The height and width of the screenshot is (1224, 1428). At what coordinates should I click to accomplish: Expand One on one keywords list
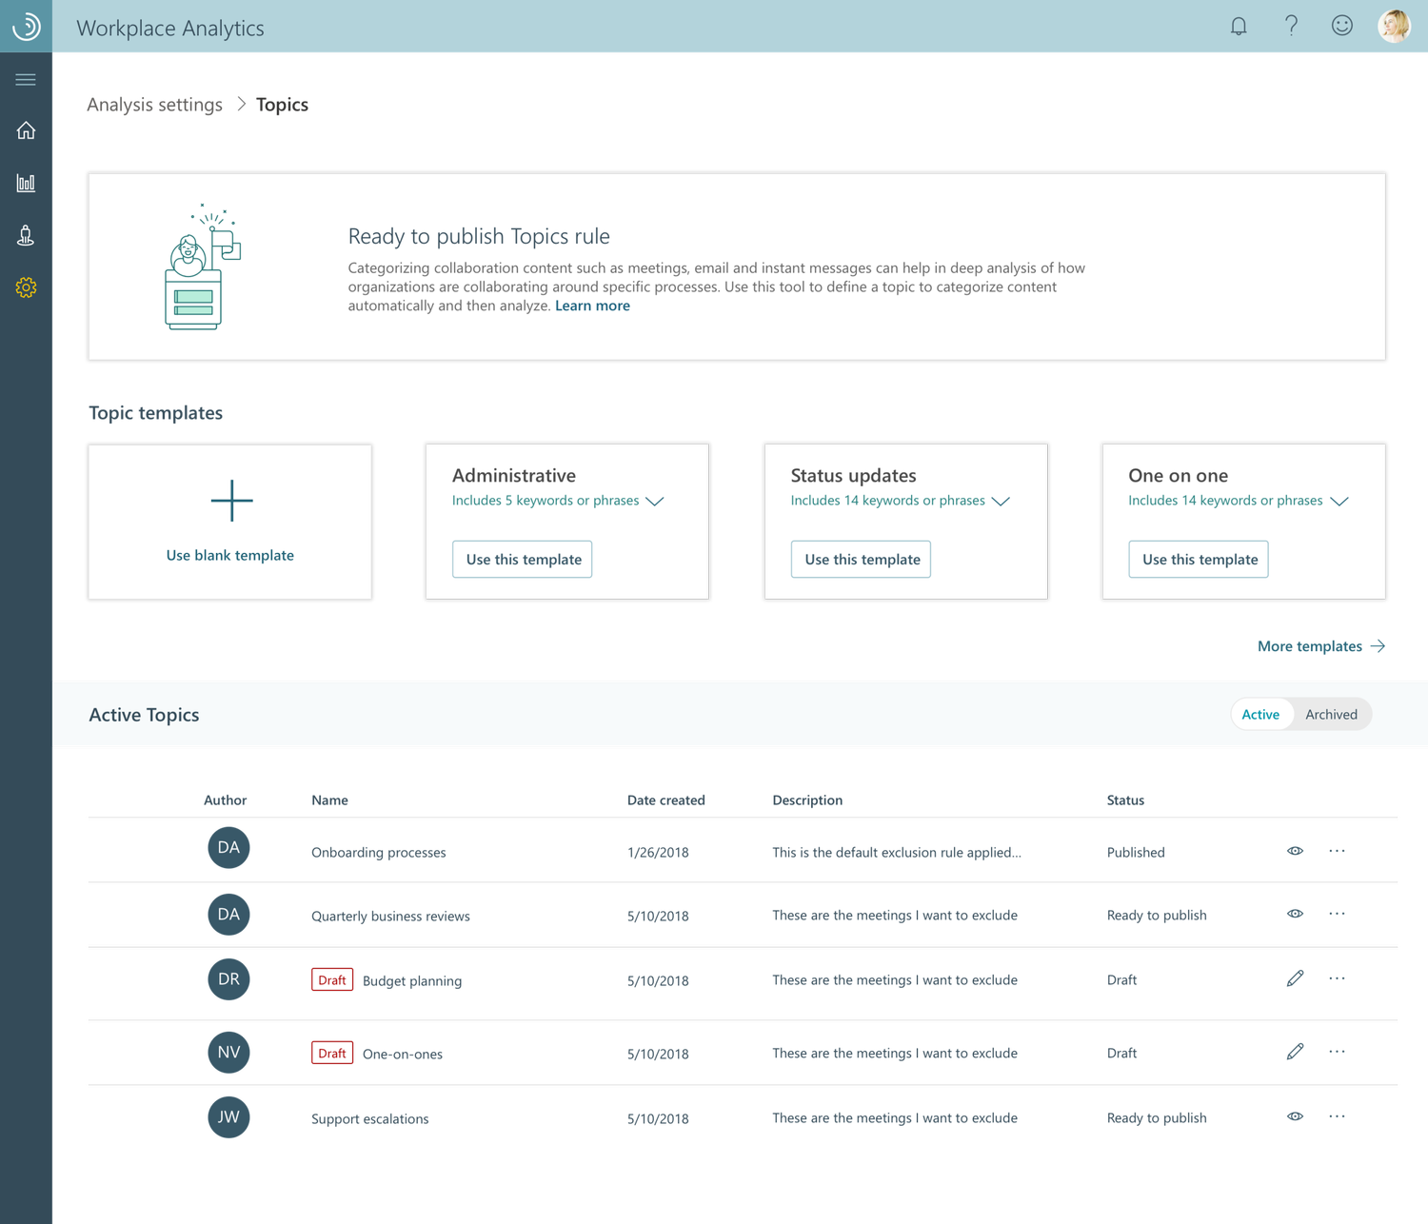click(x=1339, y=501)
